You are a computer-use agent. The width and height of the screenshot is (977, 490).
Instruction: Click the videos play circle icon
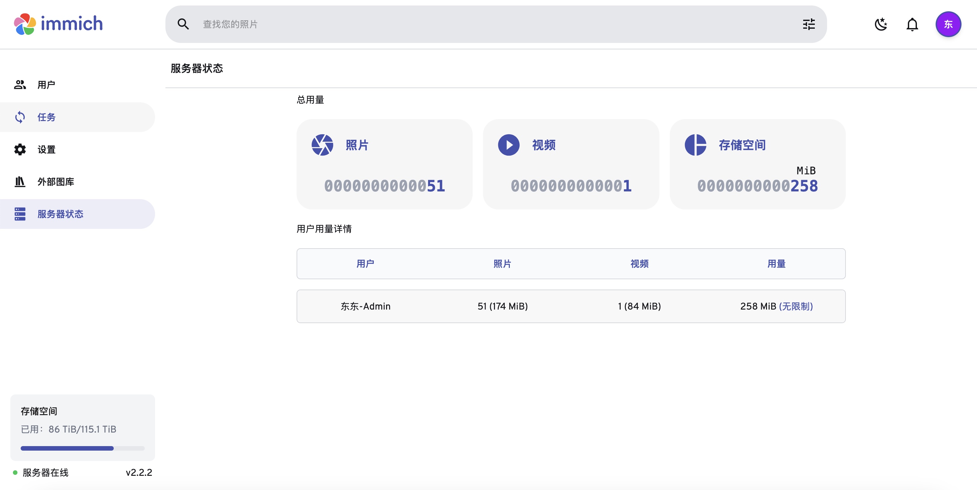pyautogui.click(x=509, y=145)
